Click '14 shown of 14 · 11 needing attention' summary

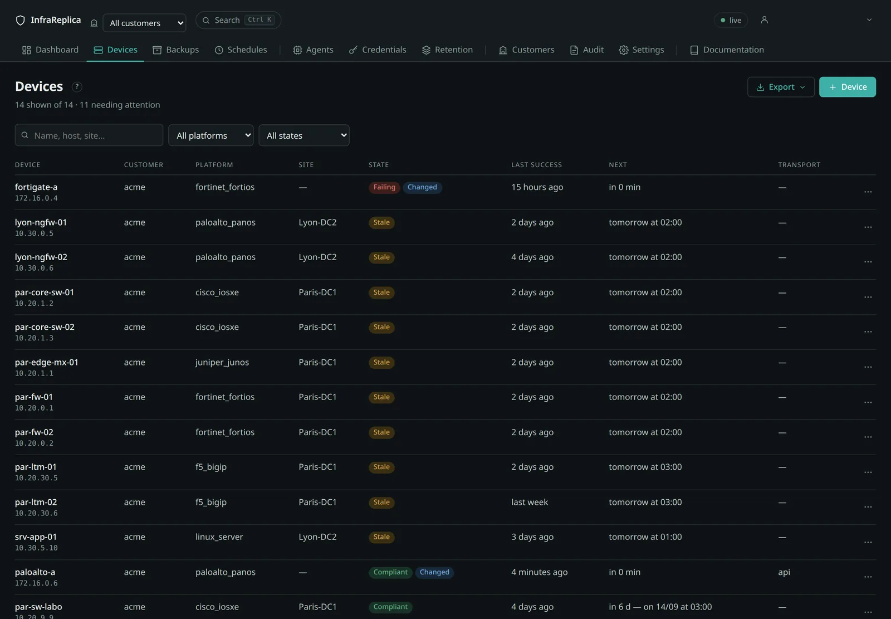[x=87, y=105]
